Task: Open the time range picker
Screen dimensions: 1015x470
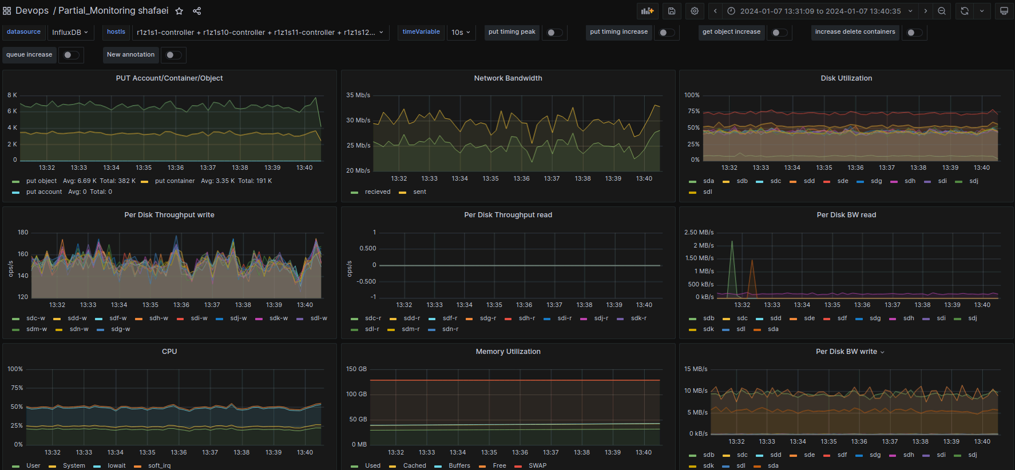Action: click(819, 11)
